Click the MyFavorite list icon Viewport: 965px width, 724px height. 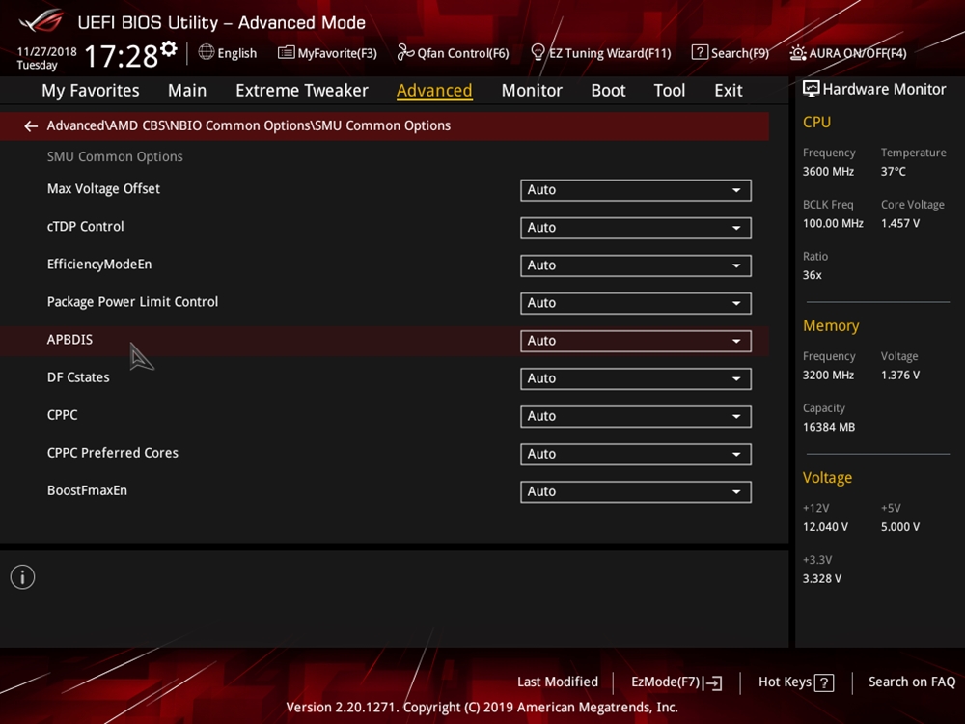click(286, 52)
